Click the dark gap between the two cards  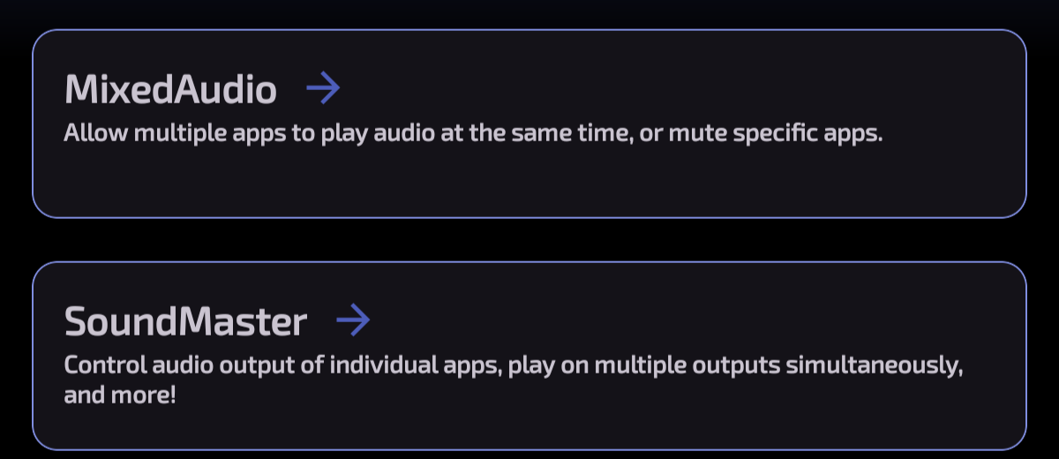pyautogui.click(x=529, y=239)
